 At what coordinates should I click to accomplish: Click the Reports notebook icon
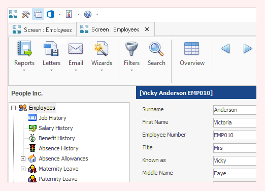pos(24,48)
